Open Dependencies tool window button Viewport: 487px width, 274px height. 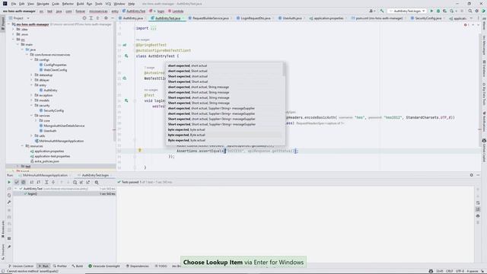coord(137,266)
